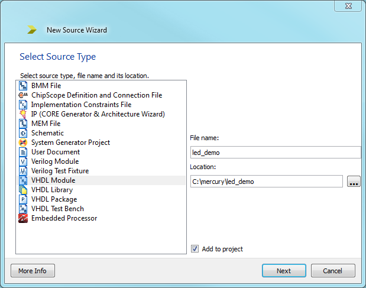Open More Info help
366x288 pixels.
click(33, 271)
